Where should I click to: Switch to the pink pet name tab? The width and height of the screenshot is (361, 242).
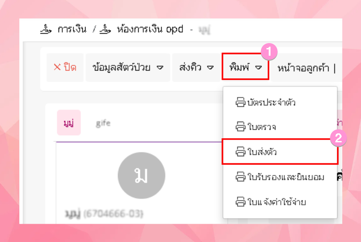point(69,123)
